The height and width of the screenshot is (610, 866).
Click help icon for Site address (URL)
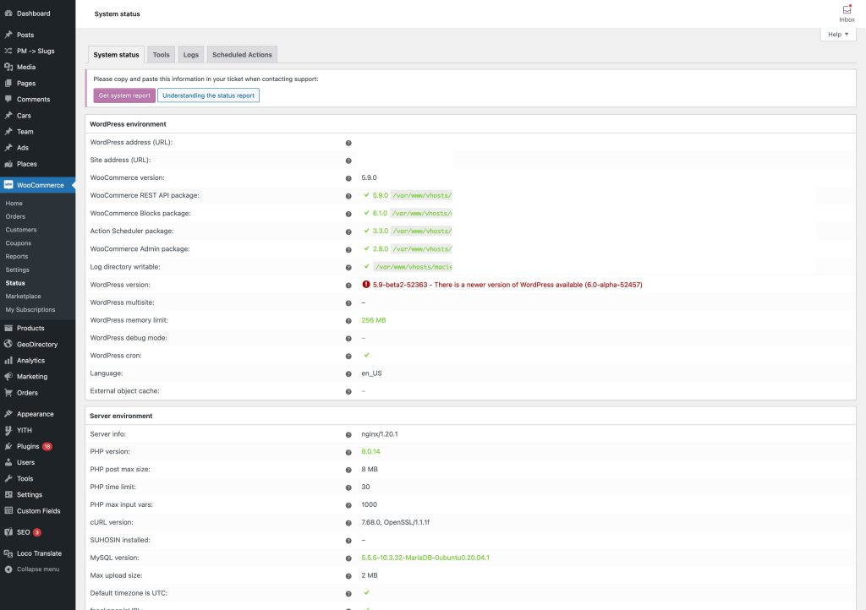(x=348, y=161)
